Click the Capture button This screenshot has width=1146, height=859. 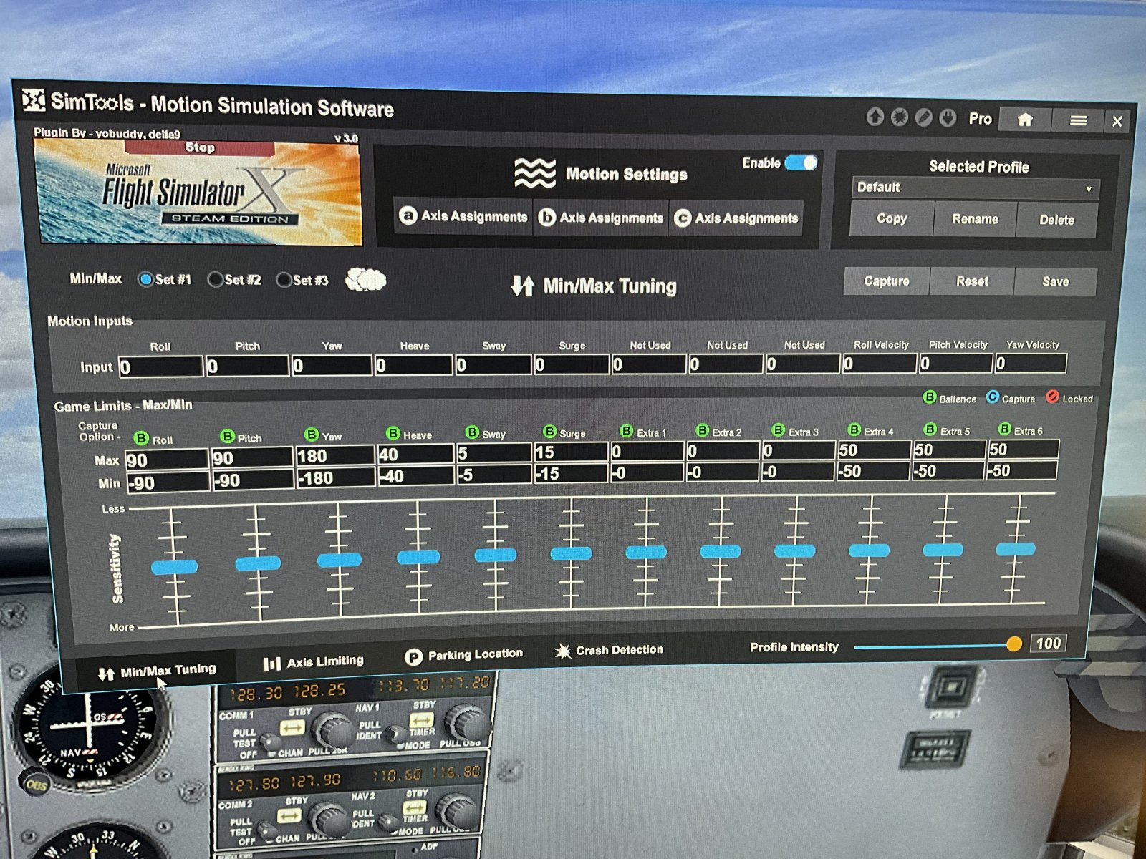(887, 281)
